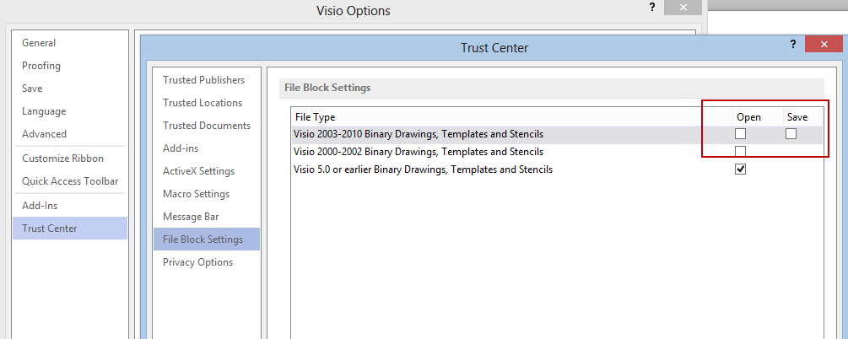This screenshot has height=339, width=848.
Task: Click the Visio Options help question mark
Action: pos(652,7)
